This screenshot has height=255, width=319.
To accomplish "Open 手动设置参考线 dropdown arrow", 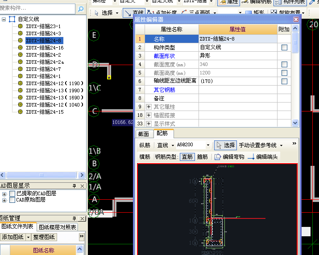I will pyautogui.click(x=281, y=145).
